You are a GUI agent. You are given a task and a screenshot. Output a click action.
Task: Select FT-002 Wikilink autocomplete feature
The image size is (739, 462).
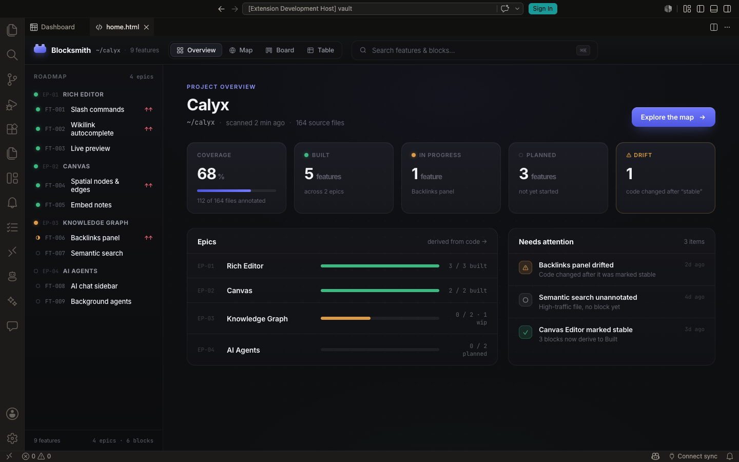94,129
